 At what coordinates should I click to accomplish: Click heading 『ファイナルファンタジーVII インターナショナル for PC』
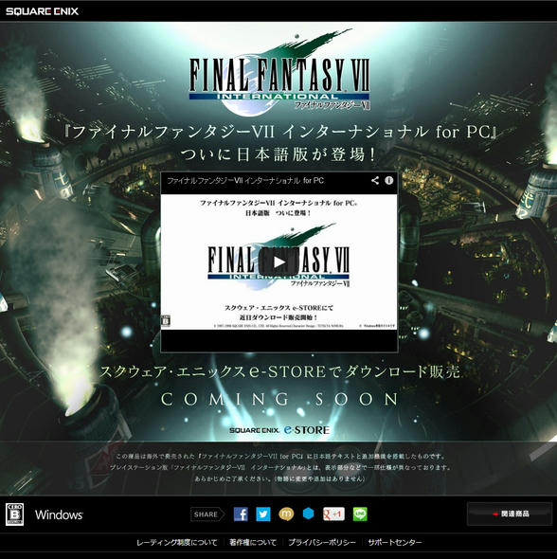[279, 132]
